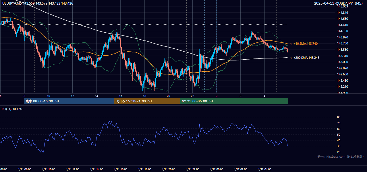Click hour label 18 under price chart
This screenshot has height=172, width=367.
point(144,96)
